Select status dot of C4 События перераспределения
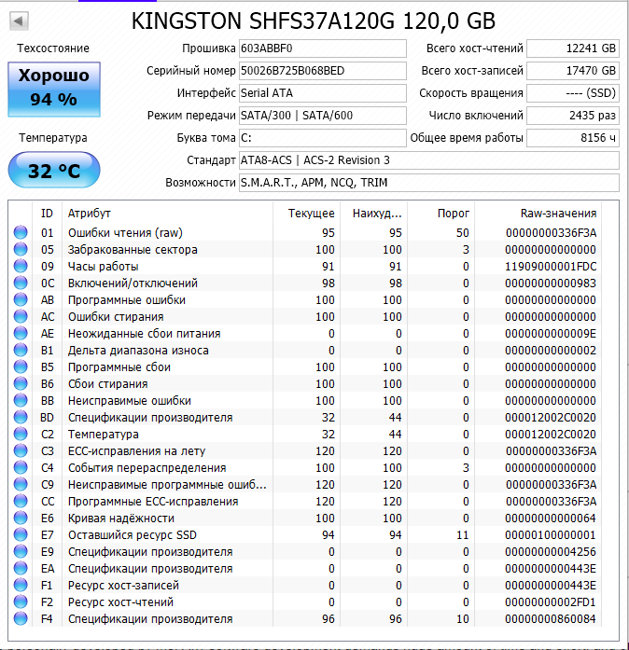This screenshot has width=629, height=650. pyautogui.click(x=21, y=467)
